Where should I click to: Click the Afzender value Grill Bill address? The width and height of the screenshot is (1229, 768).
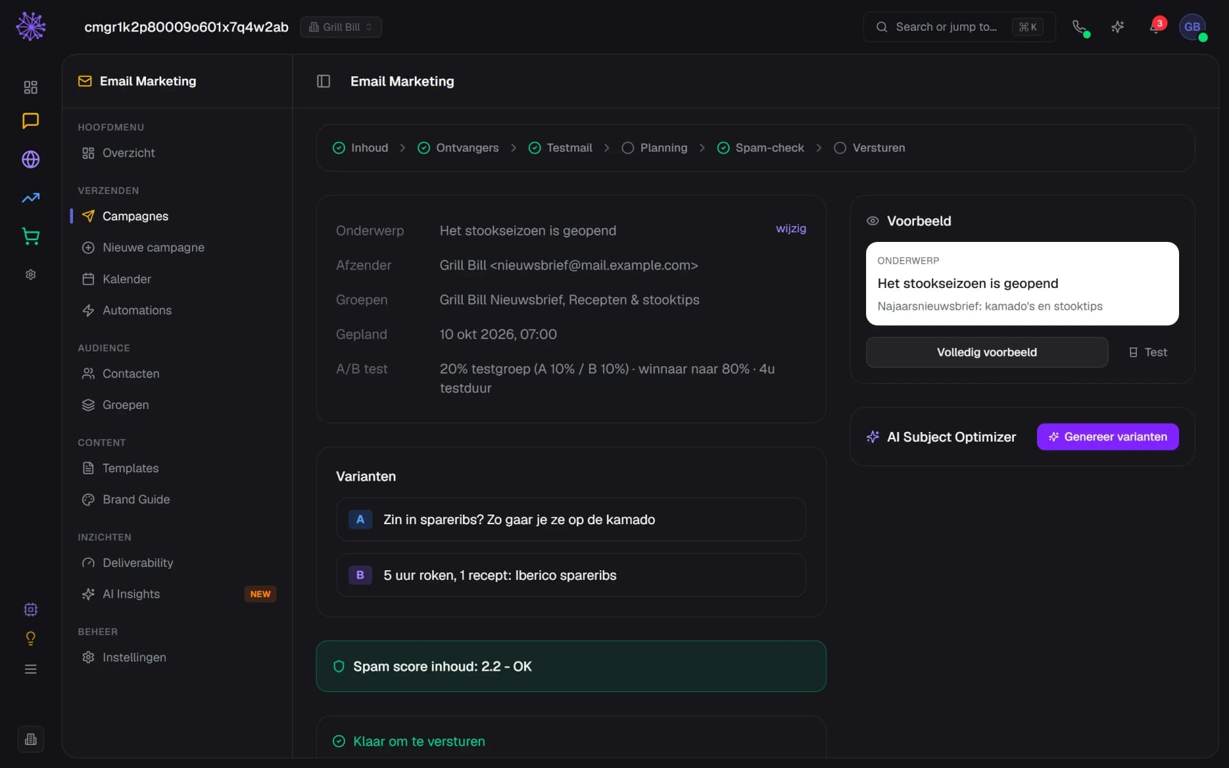[x=568, y=265]
